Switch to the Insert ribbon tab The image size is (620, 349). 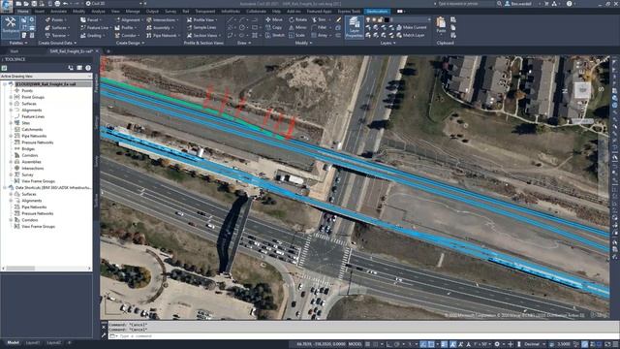pos(40,12)
